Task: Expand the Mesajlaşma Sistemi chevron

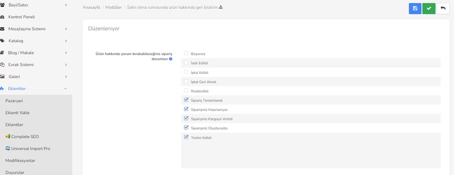Action: click(66, 29)
